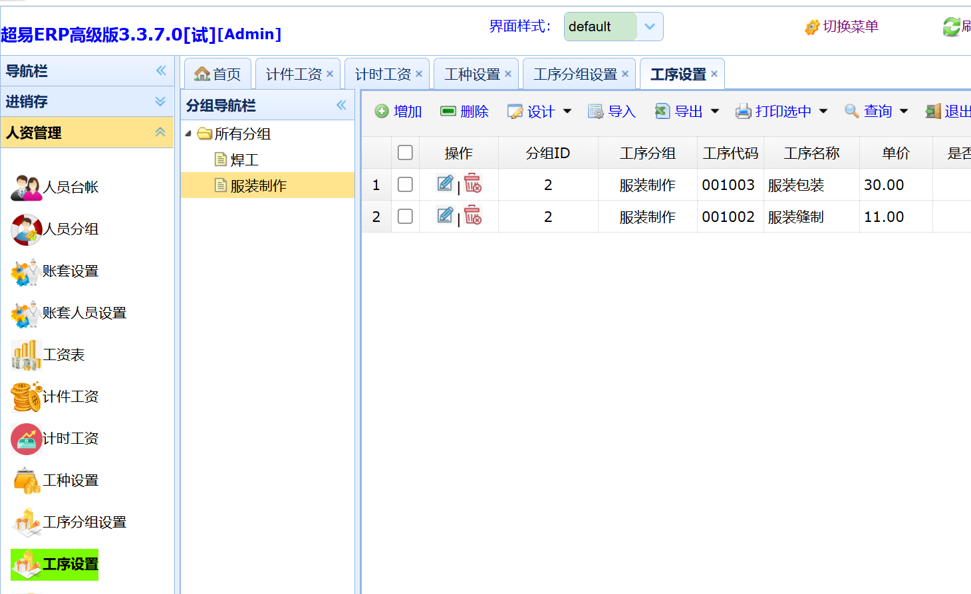Collapse the 分组导航栏 panel
This screenshot has height=594, width=971.
(341, 105)
